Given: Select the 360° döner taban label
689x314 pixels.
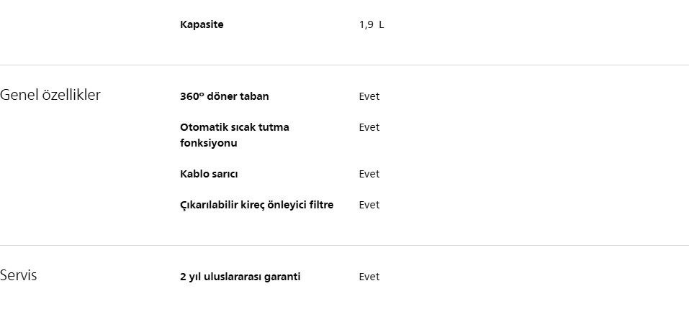Looking at the screenshot, I should (x=224, y=96).
